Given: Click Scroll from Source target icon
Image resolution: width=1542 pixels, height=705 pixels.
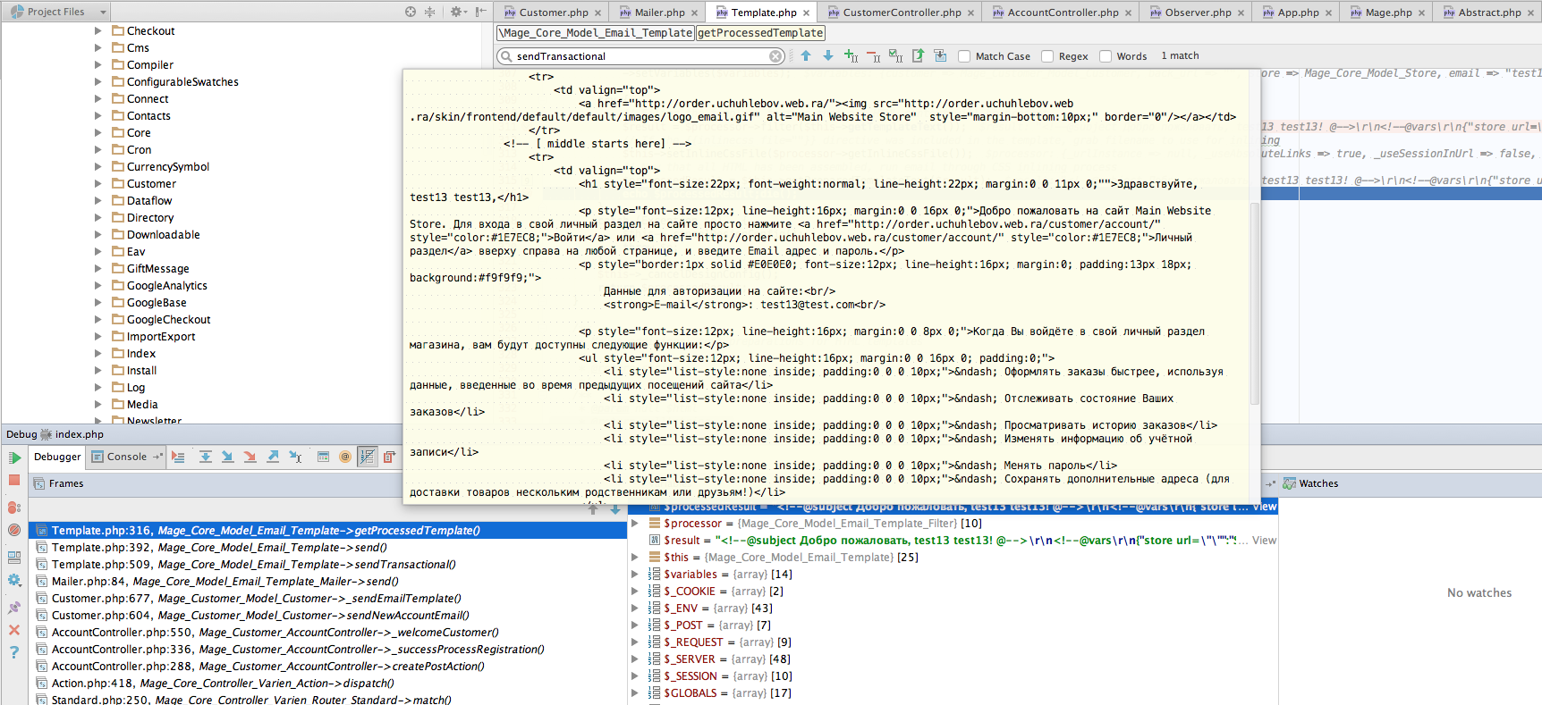Looking at the screenshot, I should tap(411, 12).
